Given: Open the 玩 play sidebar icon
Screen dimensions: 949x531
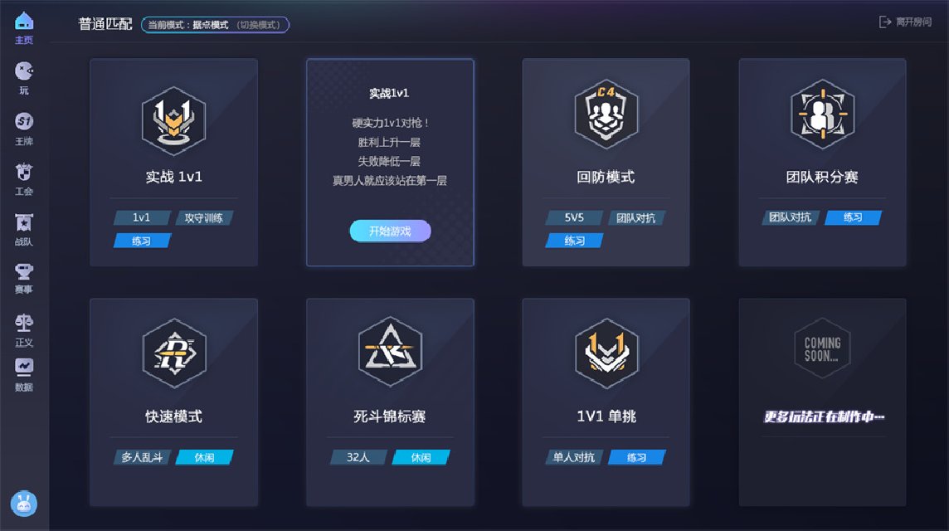Looking at the screenshot, I should (x=24, y=78).
